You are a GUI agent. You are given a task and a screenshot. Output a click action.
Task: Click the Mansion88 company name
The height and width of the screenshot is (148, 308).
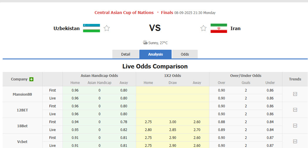click(x=22, y=94)
